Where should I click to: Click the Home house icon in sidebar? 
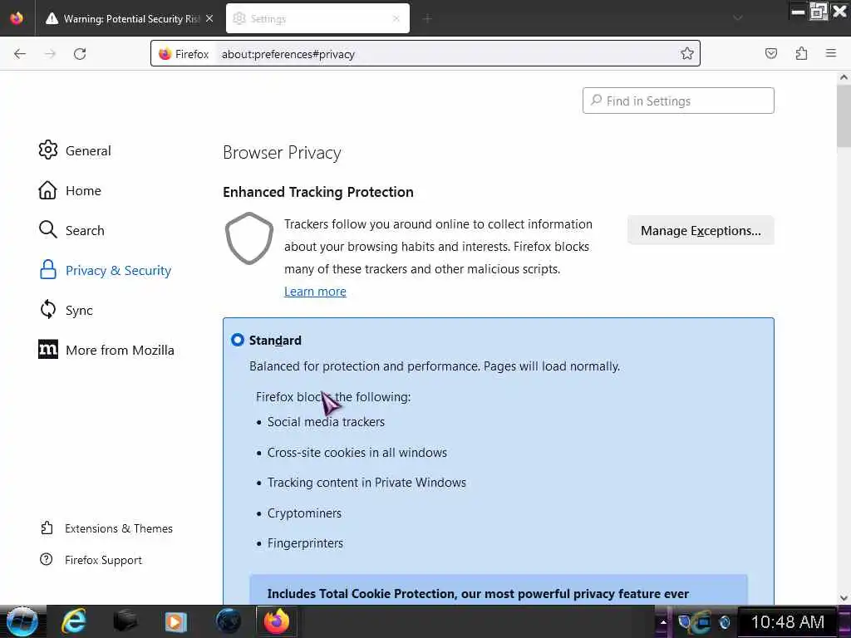coord(47,190)
